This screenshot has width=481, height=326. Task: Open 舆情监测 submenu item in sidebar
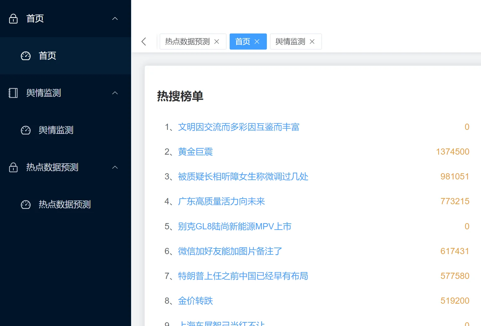coord(56,130)
